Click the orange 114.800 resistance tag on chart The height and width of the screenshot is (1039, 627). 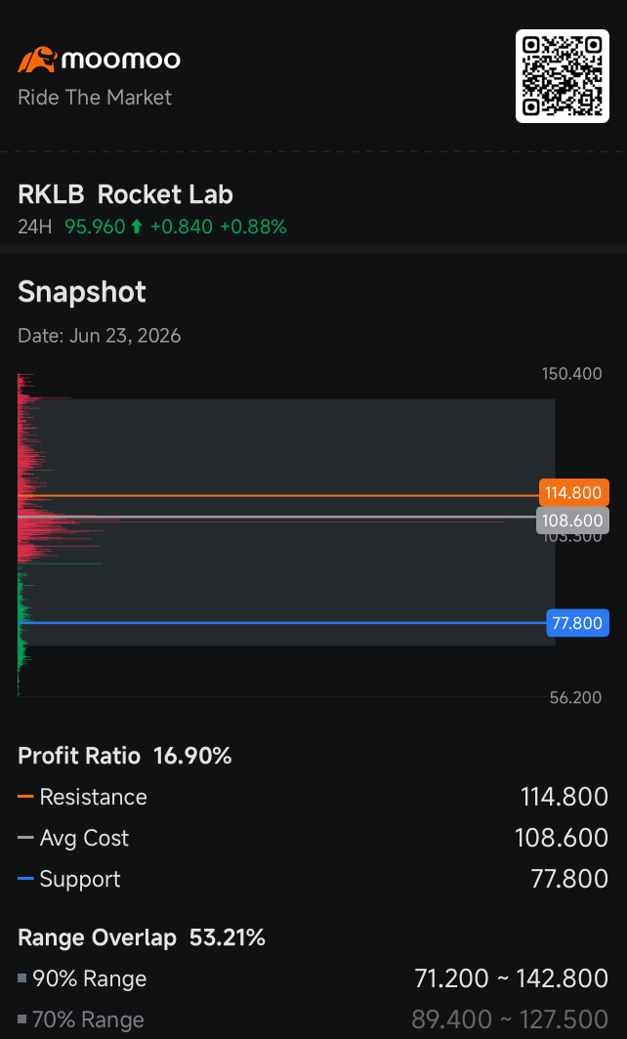574,493
